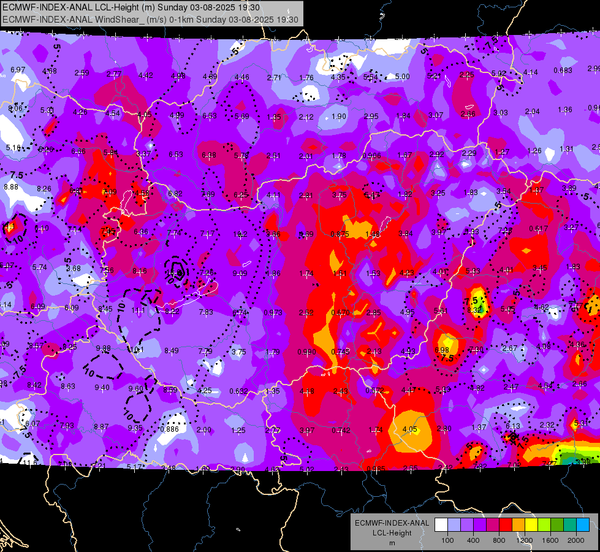Click the legend label 400
600x552 pixels.
click(x=473, y=540)
